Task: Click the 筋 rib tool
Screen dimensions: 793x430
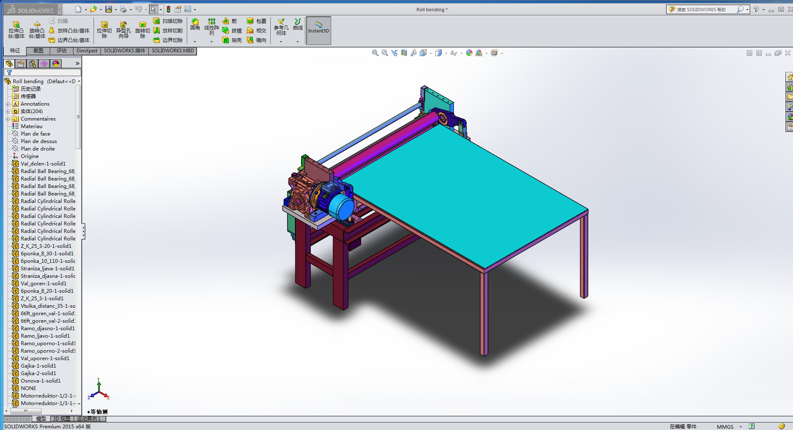Action: [x=230, y=21]
